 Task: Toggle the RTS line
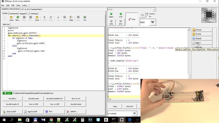(121, 22)
